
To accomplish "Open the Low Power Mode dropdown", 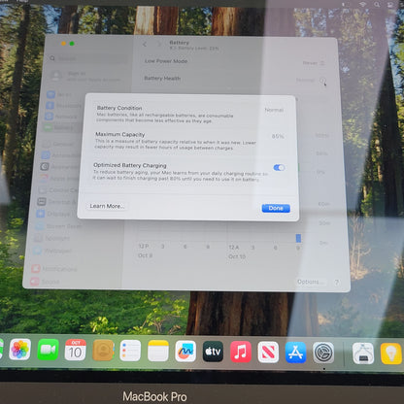I will coord(314,63).
